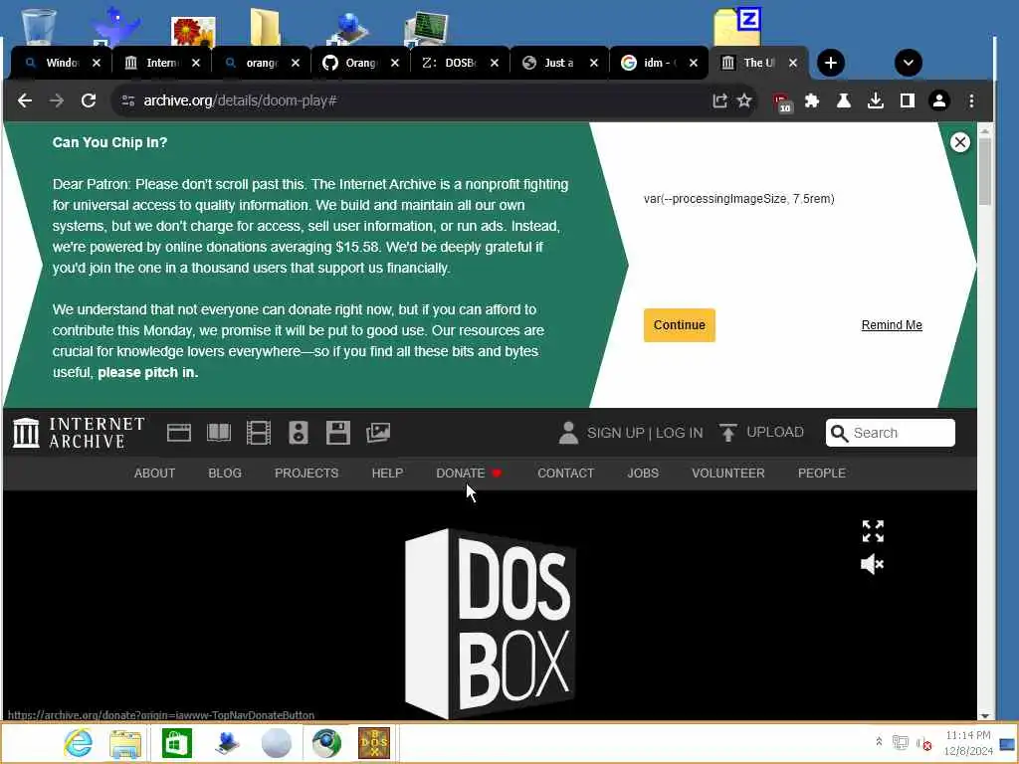This screenshot has width=1019, height=764.
Task: Reload the archive.org page
Action: [89, 100]
